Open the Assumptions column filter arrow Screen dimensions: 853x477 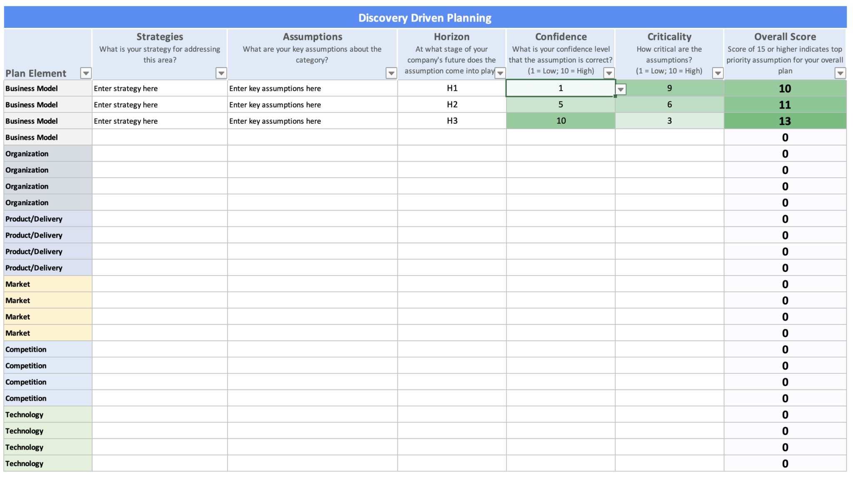click(x=391, y=73)
